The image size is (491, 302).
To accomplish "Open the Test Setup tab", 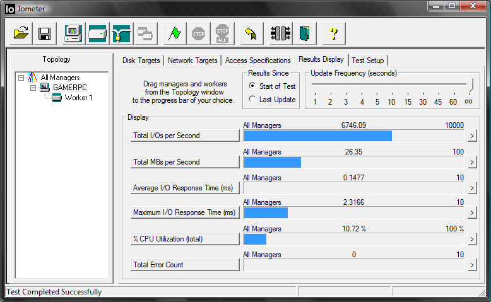I will point(368,61).
